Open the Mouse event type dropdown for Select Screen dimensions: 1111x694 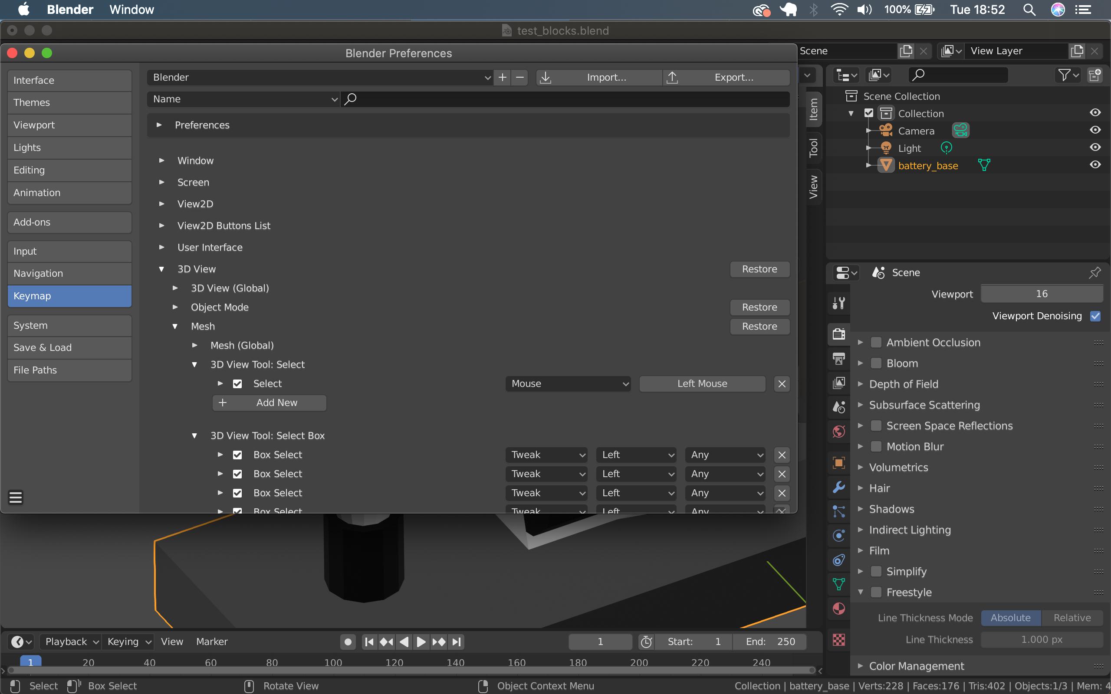(x=569, y=384)
